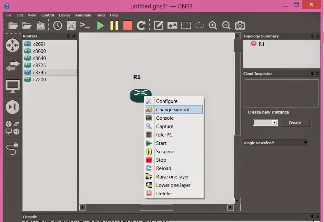Screen dimensions: 324x222
Task: Suspend all devices with yellow pause icon
Action: [x=114, y=25]
